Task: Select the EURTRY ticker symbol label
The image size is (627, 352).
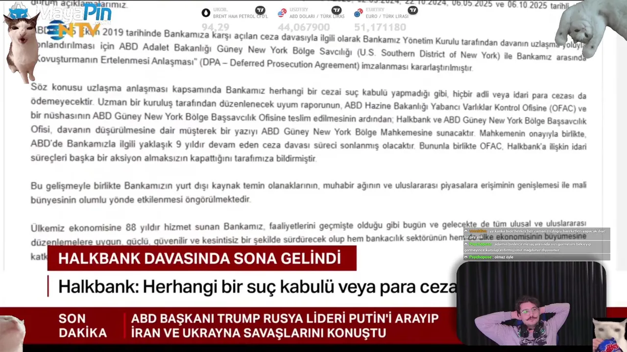Action: point(375,10)
